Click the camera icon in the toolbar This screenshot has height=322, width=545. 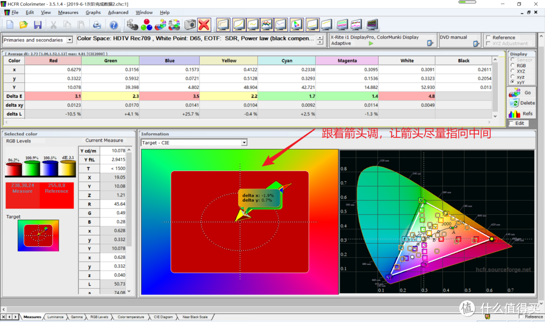coord(190,25)
